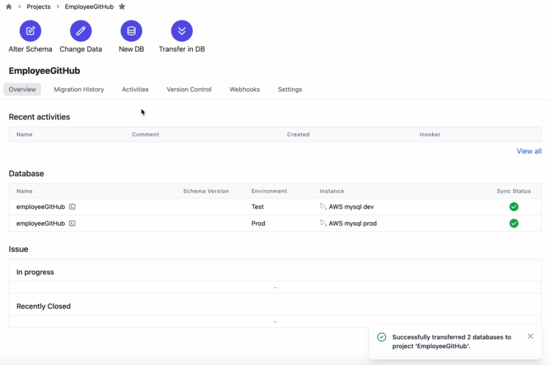
Task: Click the New DB database icon
Action: tap(131, 31)
